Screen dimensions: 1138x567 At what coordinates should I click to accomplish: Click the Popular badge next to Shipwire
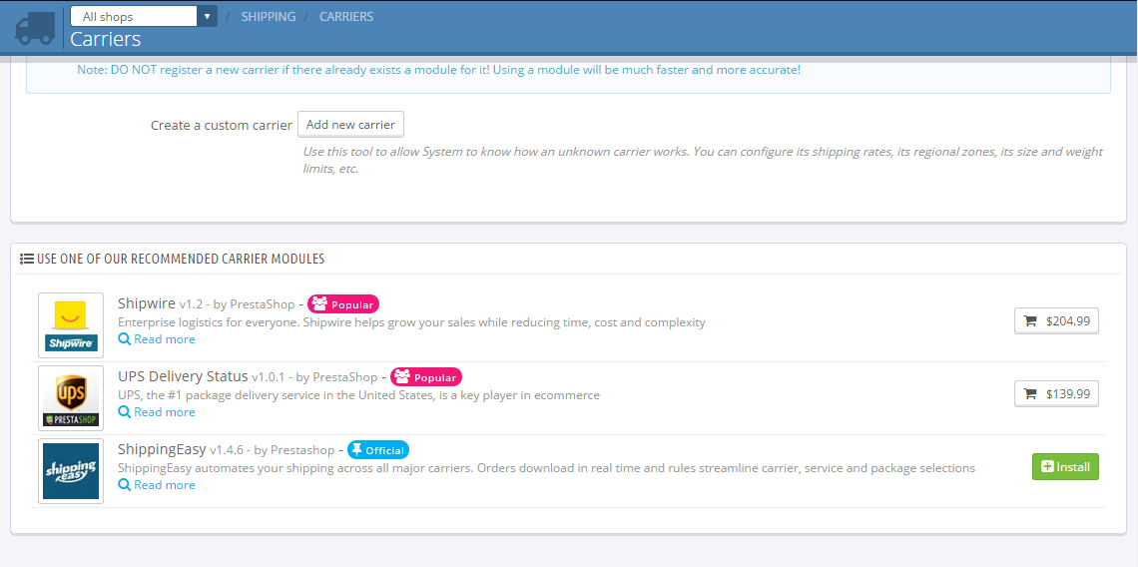(x=343, y=304)
